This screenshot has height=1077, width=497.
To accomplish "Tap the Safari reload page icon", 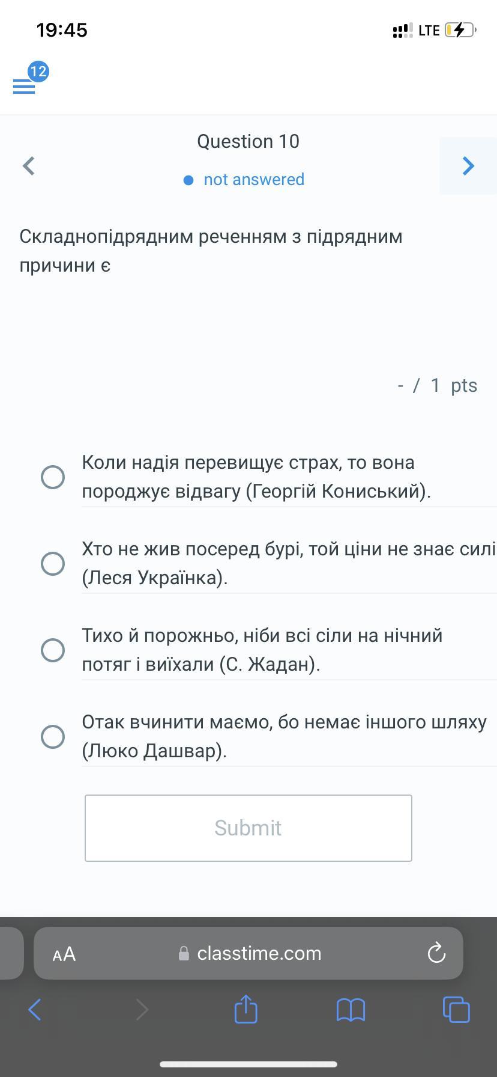I will coord(436,953).
